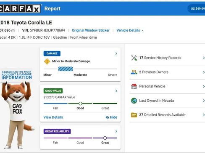205x154 pixels.
Task: Click '2 Previous Owners' text
Action: click(x=154, y=72)
